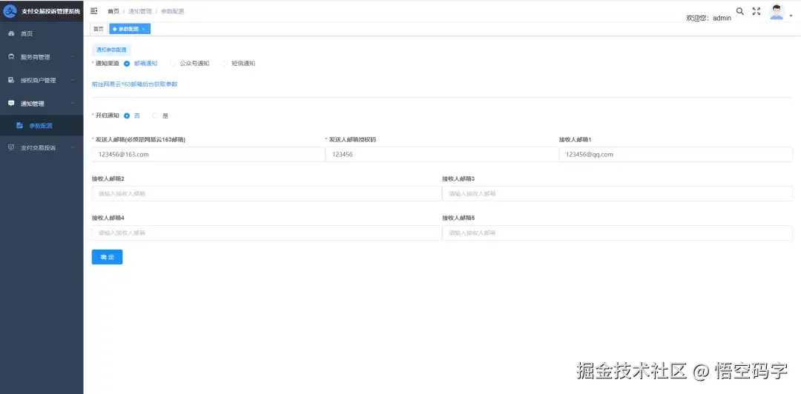Click the 通知参数配置 tag
This screenshot has height=394, width=801.
coord(111,50)
